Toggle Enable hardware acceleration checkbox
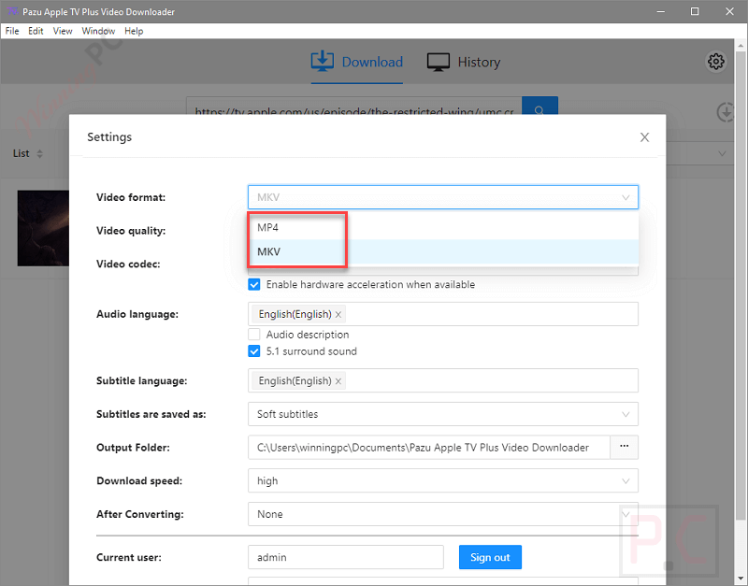Image resolution: width=748 pixels, height=586 pixels. coord(254,285)
